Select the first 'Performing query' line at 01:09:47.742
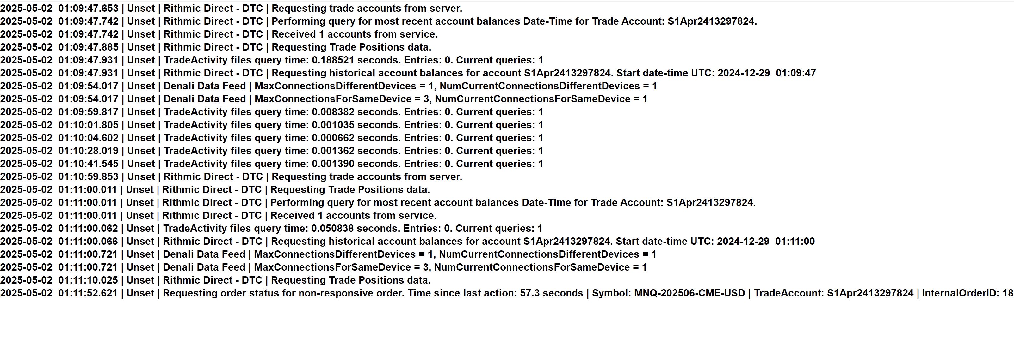 (x=378, y=21)
